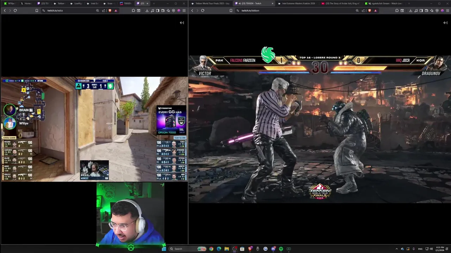Switch to the LowHigh tab
This screenshot has height=253, width=451.
76,4
